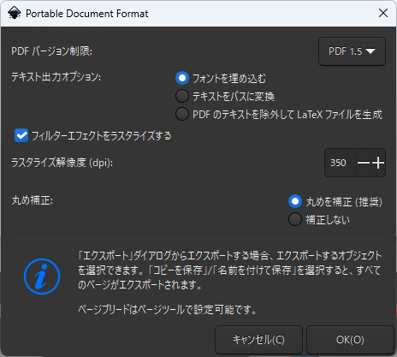This screenshot has width=397, height=357.
Task: Click the blue information icon
Action: [42, 277]
